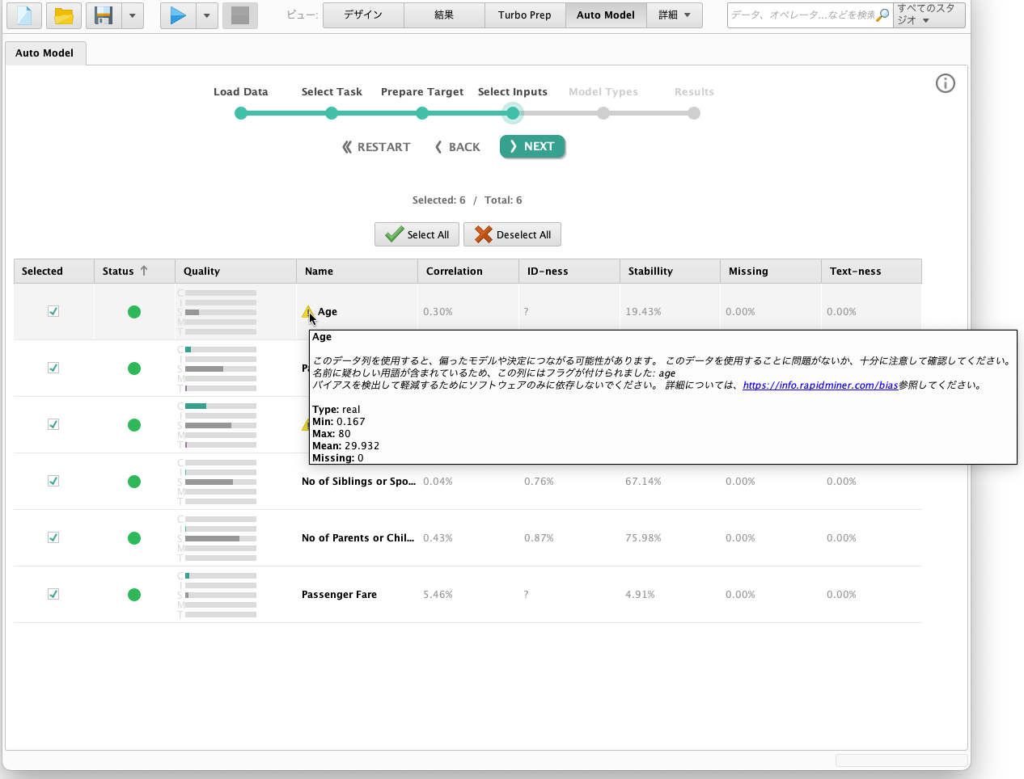Sort by the Selected column header
Image resolution: width=1024 pixels, height=779 pixels.
coord(54,272)
